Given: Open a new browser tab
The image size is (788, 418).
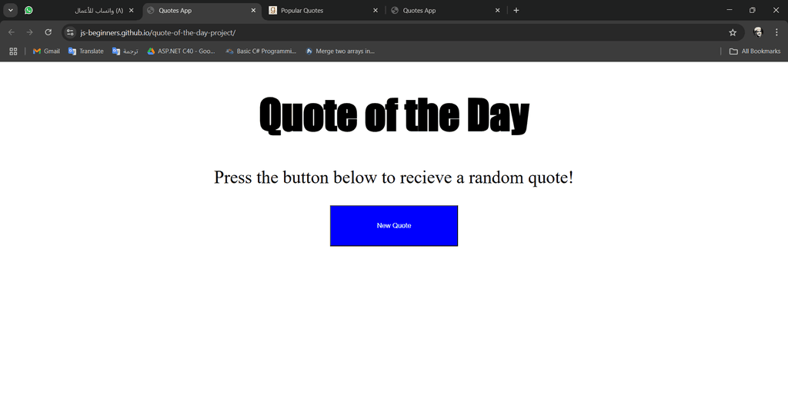Looking at the screenshot, I should (x=516, y=10).
